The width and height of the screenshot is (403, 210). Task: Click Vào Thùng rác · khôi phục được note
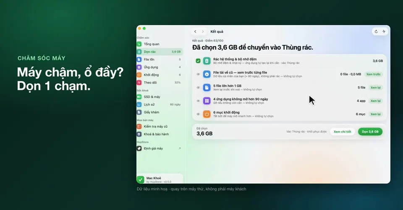coord(306,132)
